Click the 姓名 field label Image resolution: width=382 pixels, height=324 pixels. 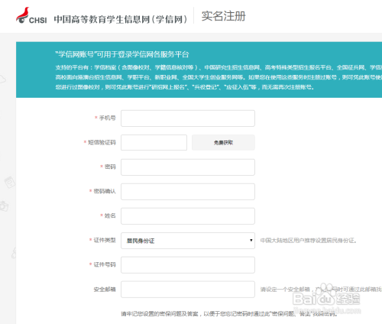[x=110, y=215]
